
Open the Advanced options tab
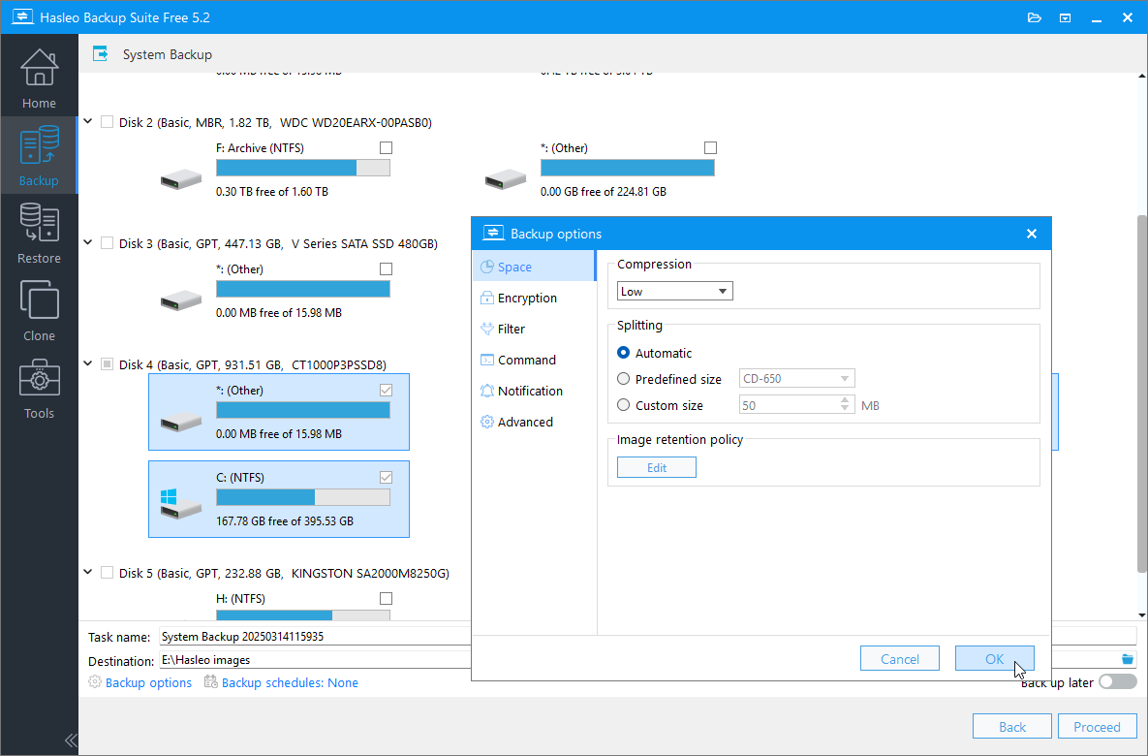[534, 422]
